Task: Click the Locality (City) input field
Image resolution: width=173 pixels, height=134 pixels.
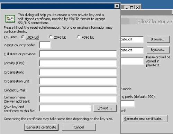Action: coord(78,63)
